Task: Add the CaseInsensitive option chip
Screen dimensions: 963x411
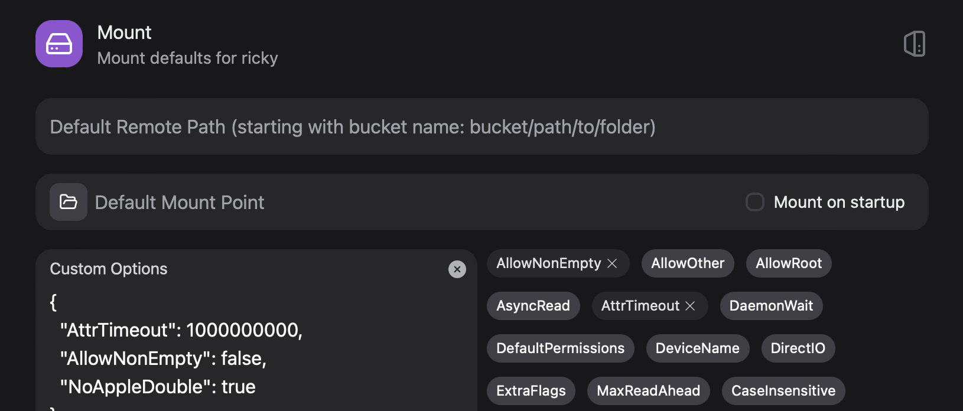Action: pos(783,391)
